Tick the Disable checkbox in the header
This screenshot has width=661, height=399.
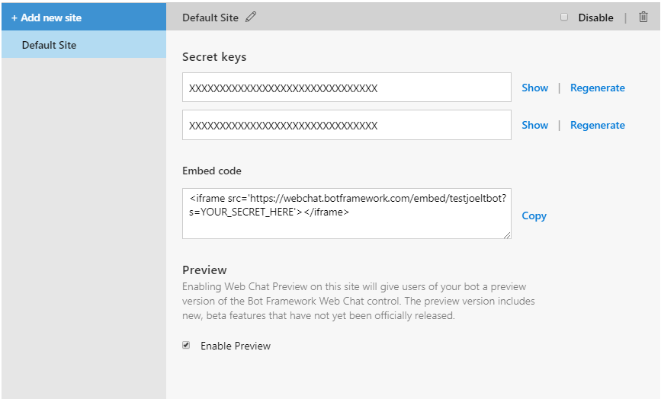[564, 17]
